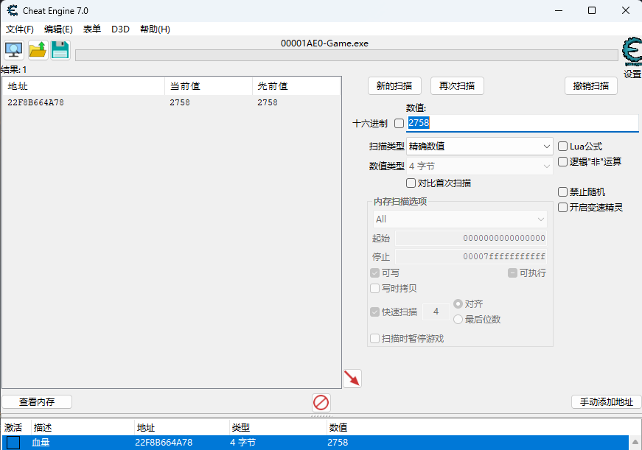Click the scan progress bar

346,55
